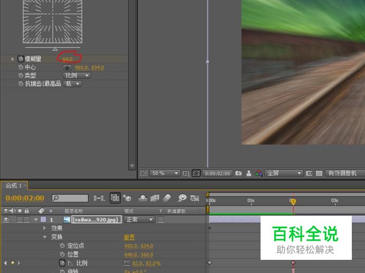Screen dimensions: 365x273
Task: Click the 比例 keyframe at 02s
Action: pyautogui.click(x=293, y=262)
